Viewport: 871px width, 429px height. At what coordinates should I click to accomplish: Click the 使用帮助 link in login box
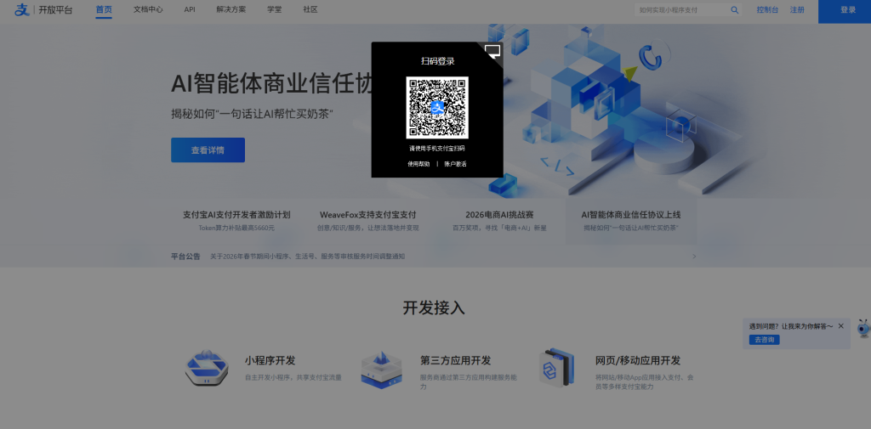click(x=418, y=164)
